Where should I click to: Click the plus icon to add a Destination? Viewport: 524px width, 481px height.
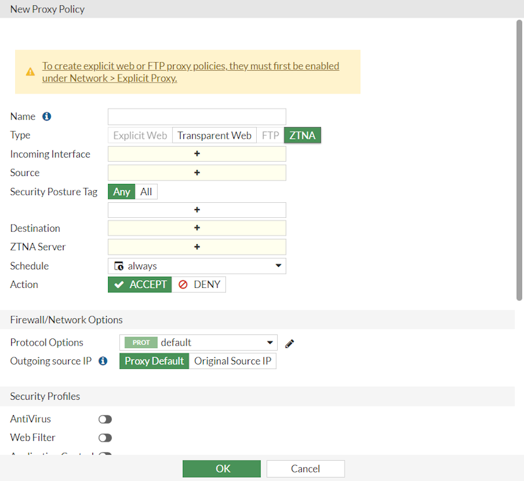tap(196, 228)
